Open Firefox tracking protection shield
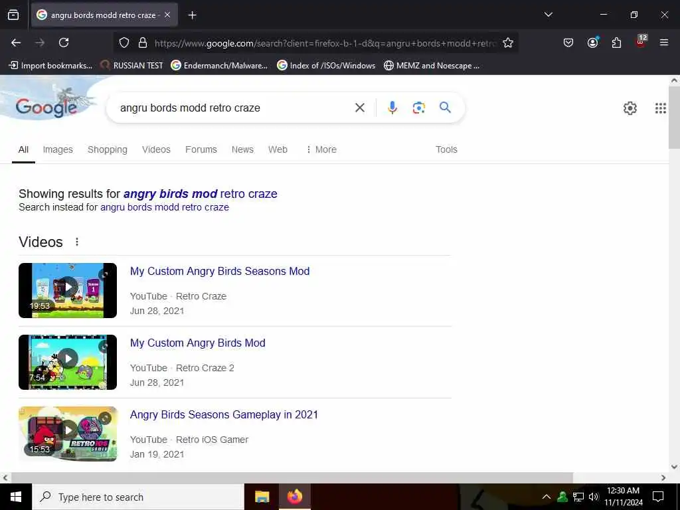The height and width of the screenshot is (510, 680). click(x=124, y=42)
